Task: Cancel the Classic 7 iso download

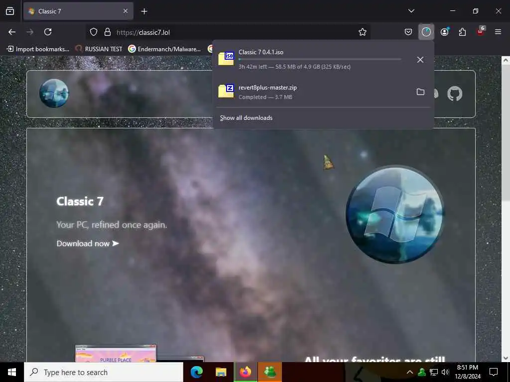Action: [420, 60]
